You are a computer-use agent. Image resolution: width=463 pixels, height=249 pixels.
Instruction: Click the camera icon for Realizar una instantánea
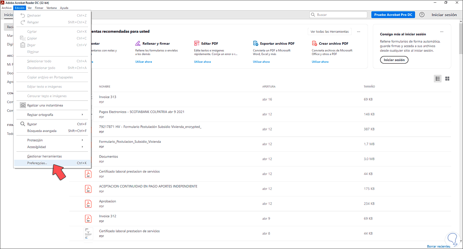click(x=23, y=105)
